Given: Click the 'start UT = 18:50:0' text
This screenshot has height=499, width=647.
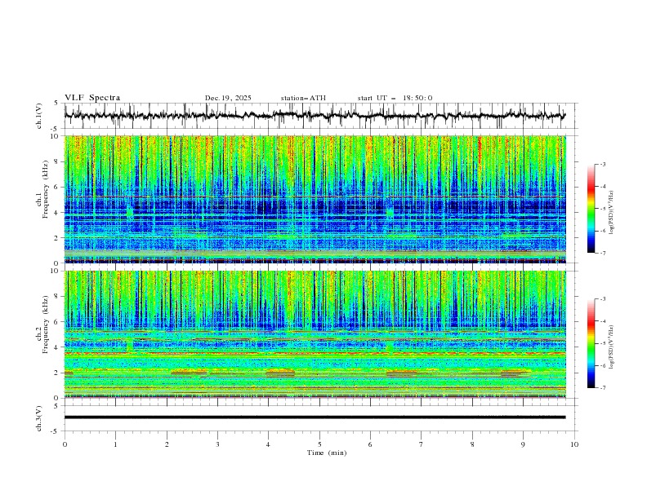Looking at the screenshot, I should click(x=395, y=98).
